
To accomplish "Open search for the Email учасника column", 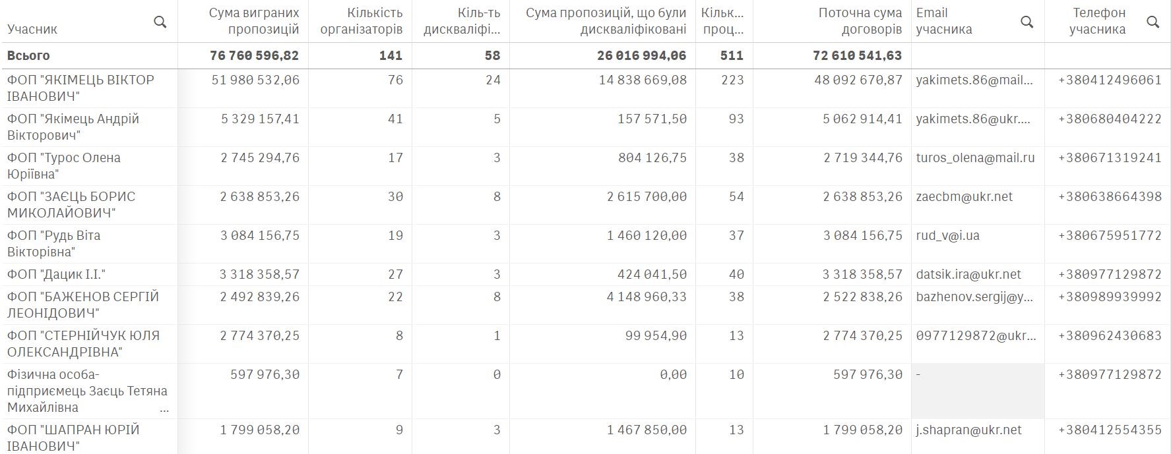I will pyautogui.click(x=1027, y=22).
